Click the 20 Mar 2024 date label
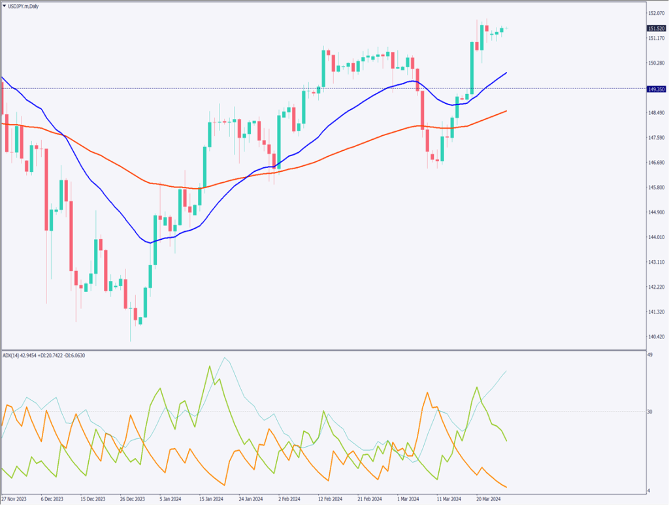The width and height of the screenshot is (669, 505). 488,499
